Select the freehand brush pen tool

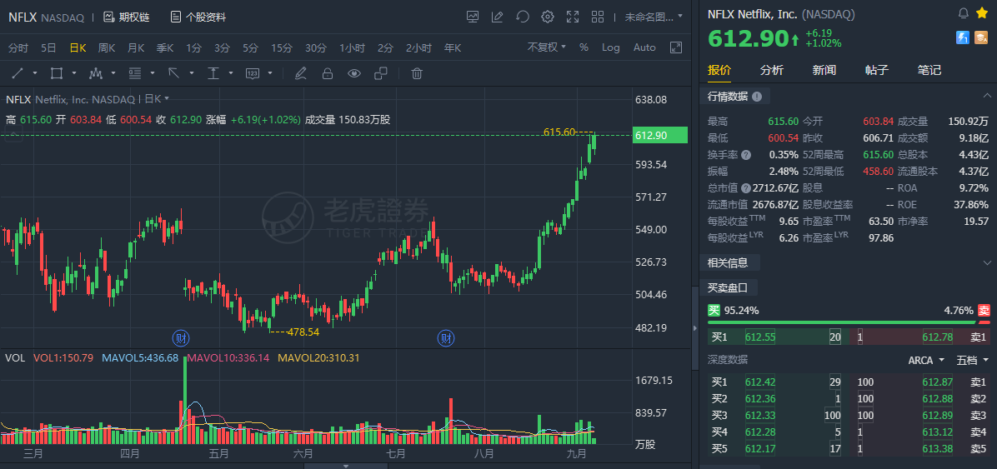(x=301, y=73)
